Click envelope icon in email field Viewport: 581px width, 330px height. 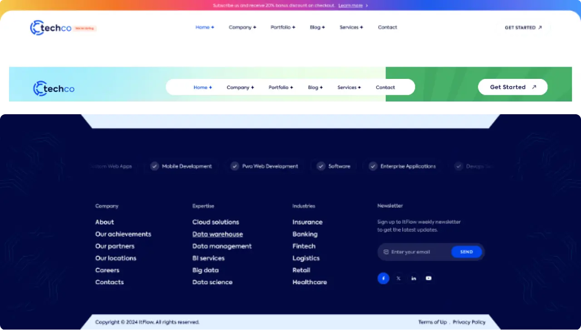386,252
